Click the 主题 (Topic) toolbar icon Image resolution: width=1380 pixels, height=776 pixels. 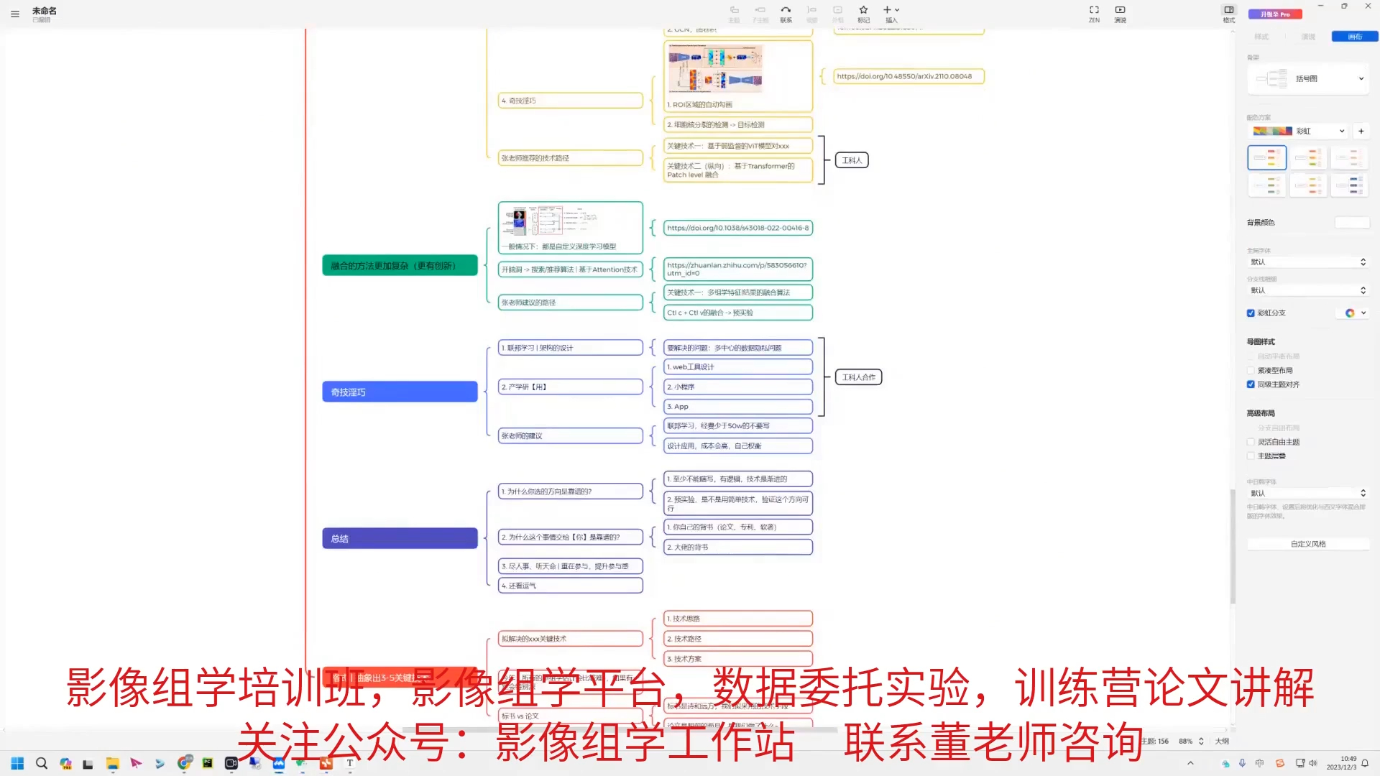pyautogui.click(x=734, y=14)
